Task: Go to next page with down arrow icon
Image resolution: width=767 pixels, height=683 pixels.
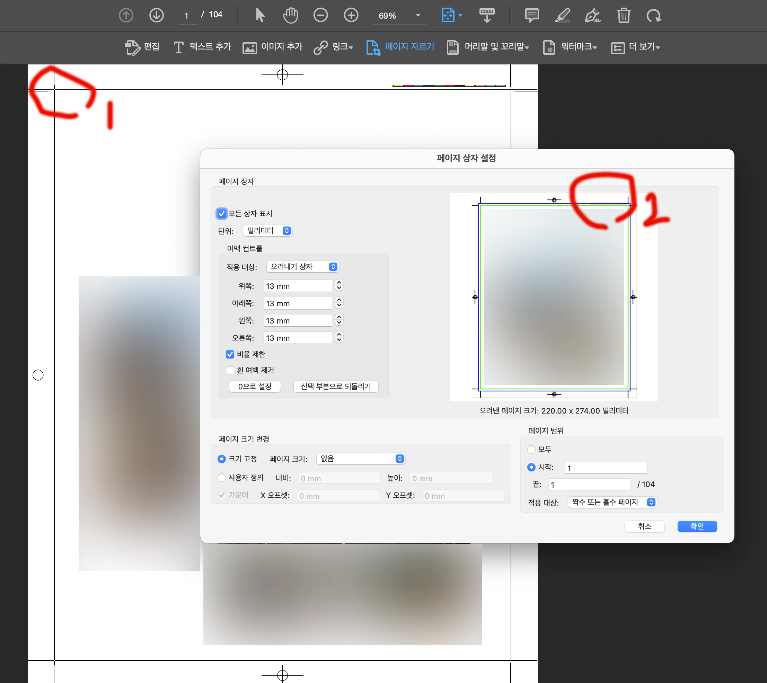Action: click(156, 15)
